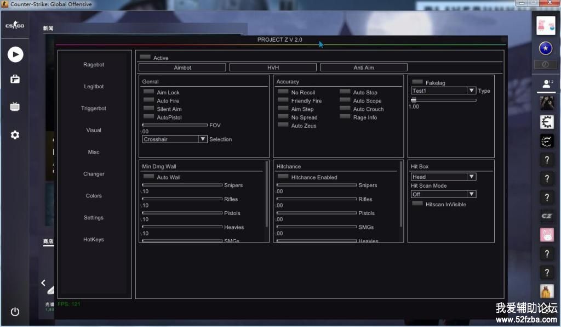Viewport: 561px width, 327px height.
Task: Toggle the Rage Info checkbox
Action: click(345, 116)
